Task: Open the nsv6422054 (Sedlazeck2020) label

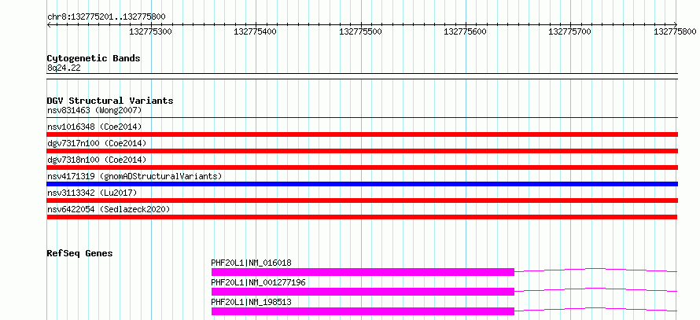Action: pos(109,209)
